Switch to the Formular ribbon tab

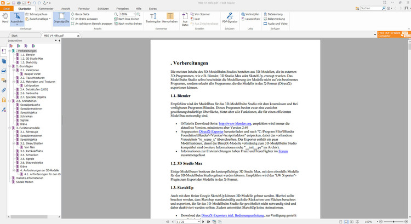tap(84, 9)
